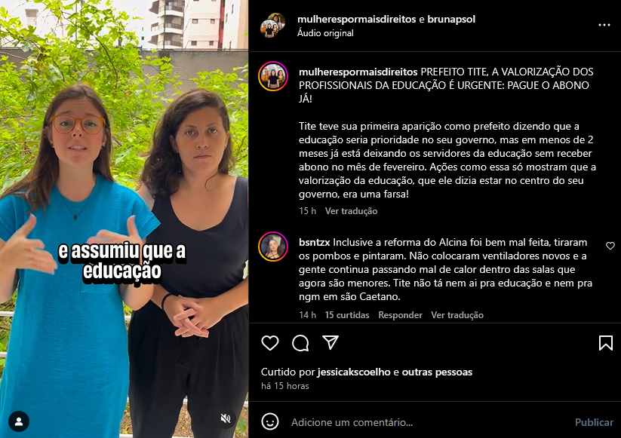Open comments via speech bubble icon
Screen dimensions: 621x438
click(300, 343)
